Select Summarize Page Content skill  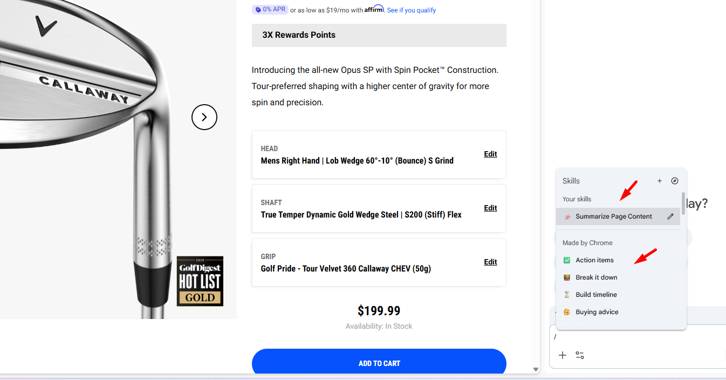click(x=613, y=216)
